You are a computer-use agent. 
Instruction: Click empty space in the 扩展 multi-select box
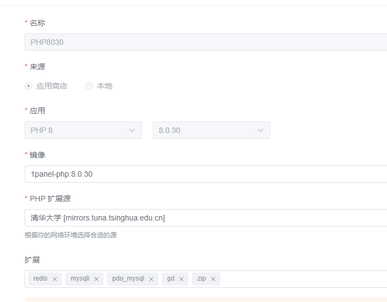point(301,279)
